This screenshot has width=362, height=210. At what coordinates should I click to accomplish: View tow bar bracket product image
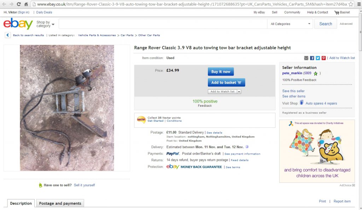(x=67, y=108)
